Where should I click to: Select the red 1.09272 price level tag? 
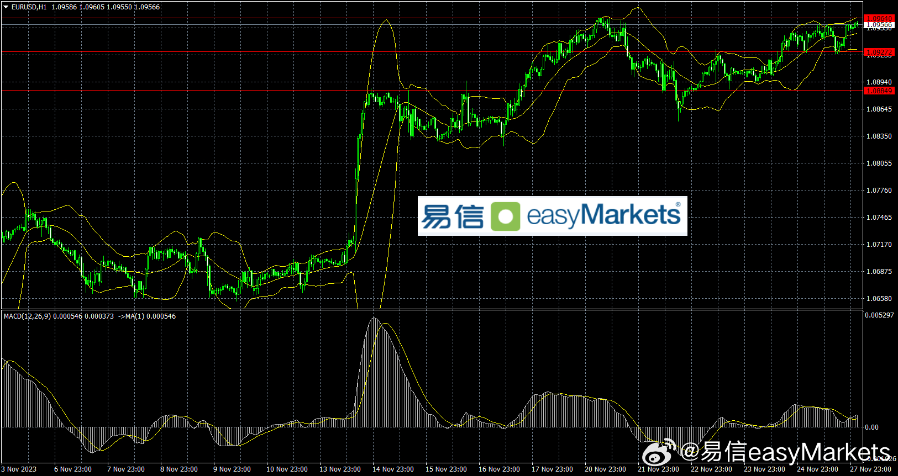tap(879, 52)
